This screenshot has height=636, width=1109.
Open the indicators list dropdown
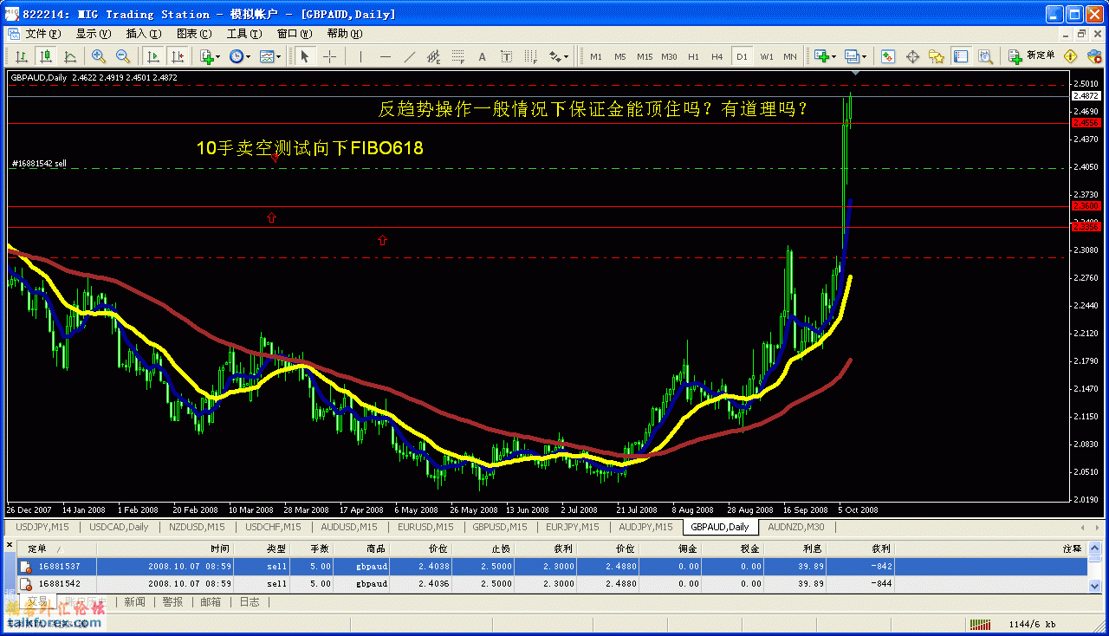(x=211, y=56)
